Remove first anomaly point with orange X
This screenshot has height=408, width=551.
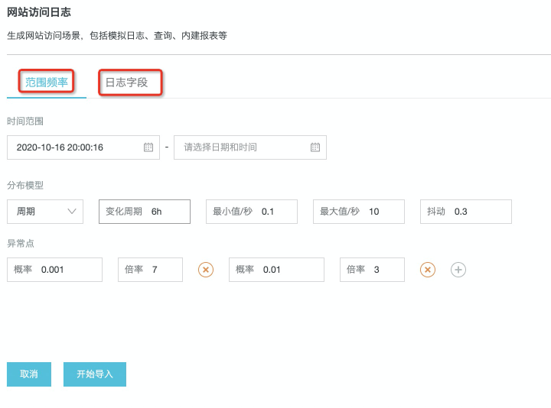coord(206,269)
